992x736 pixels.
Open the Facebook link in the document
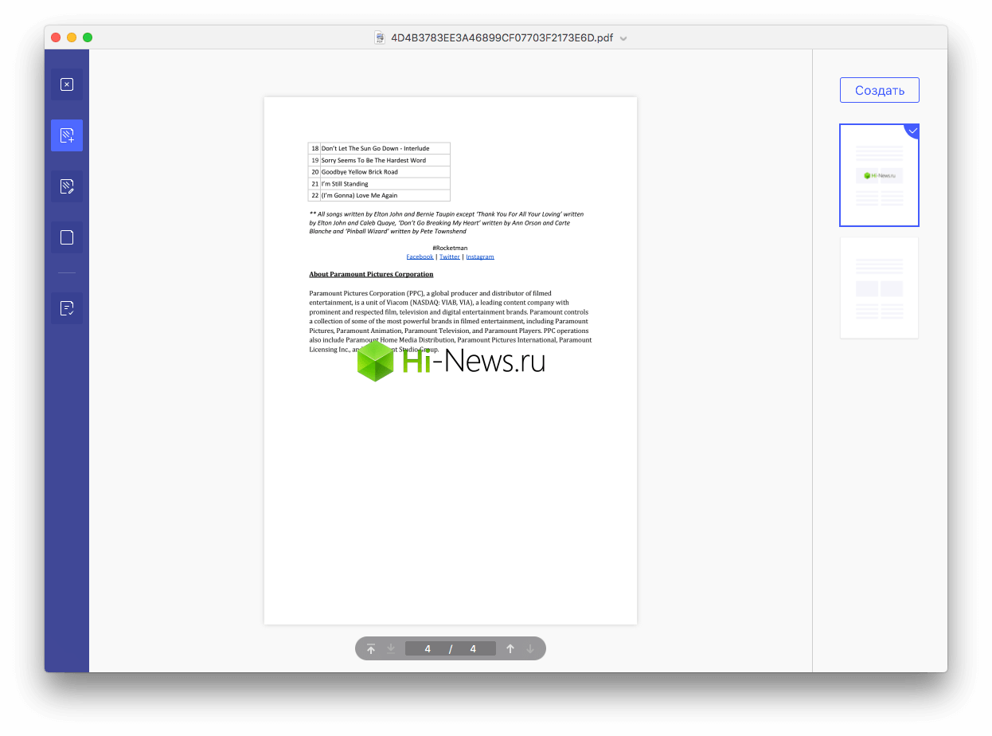point(420,256)
